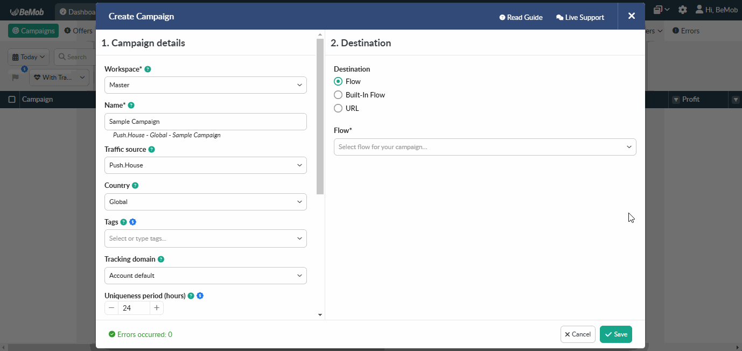Click the Sample Campaign name field

click(205, 121)
